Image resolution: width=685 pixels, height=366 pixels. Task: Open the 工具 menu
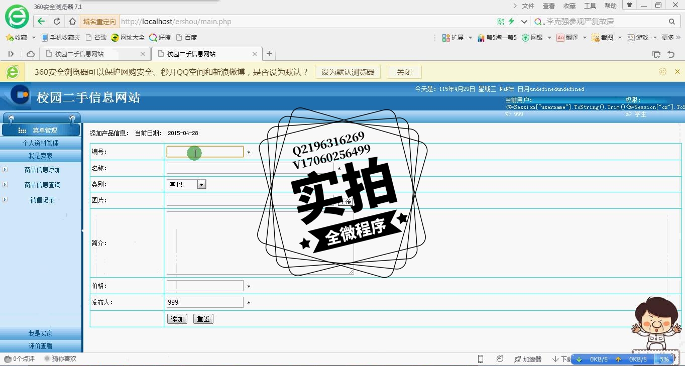590,6
